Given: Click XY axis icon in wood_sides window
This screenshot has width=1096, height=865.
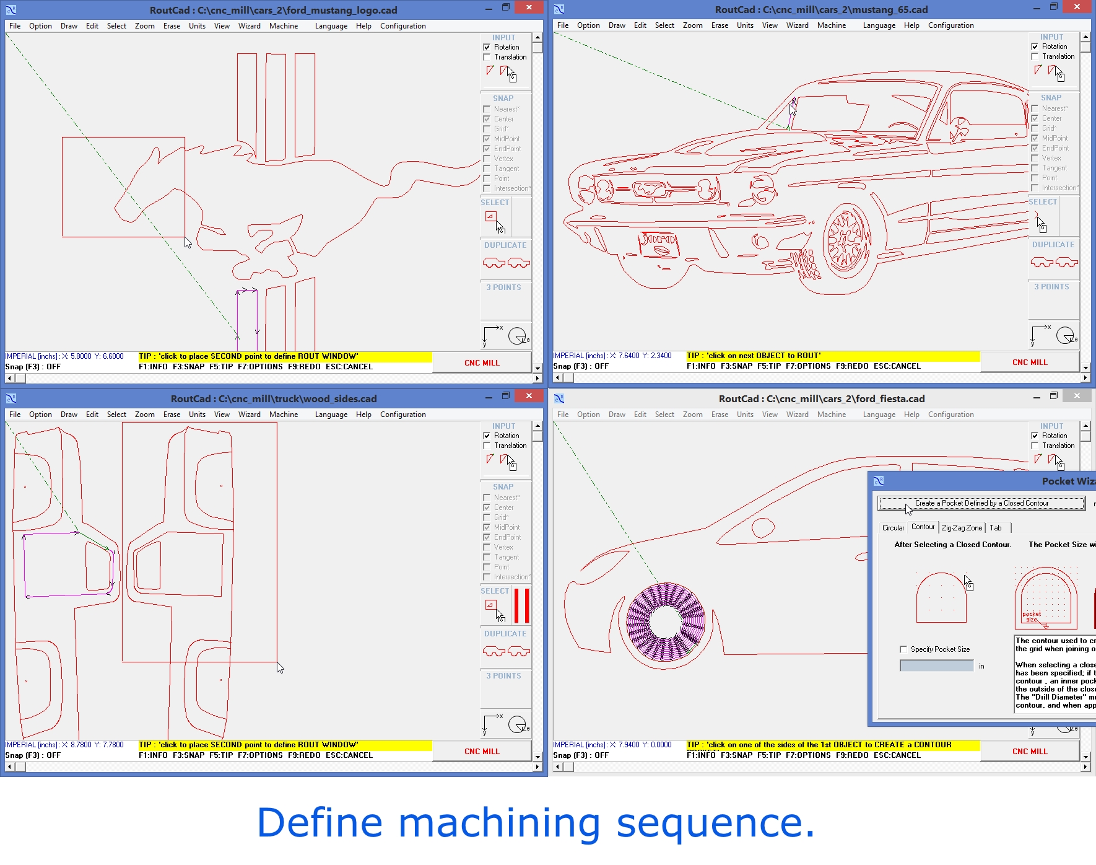Looking at the screenshot, I should 493,724.
